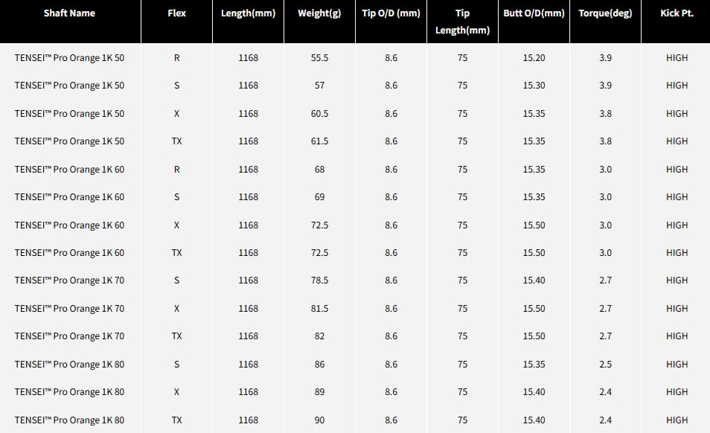Select the 78.5 weight cell

319,280
